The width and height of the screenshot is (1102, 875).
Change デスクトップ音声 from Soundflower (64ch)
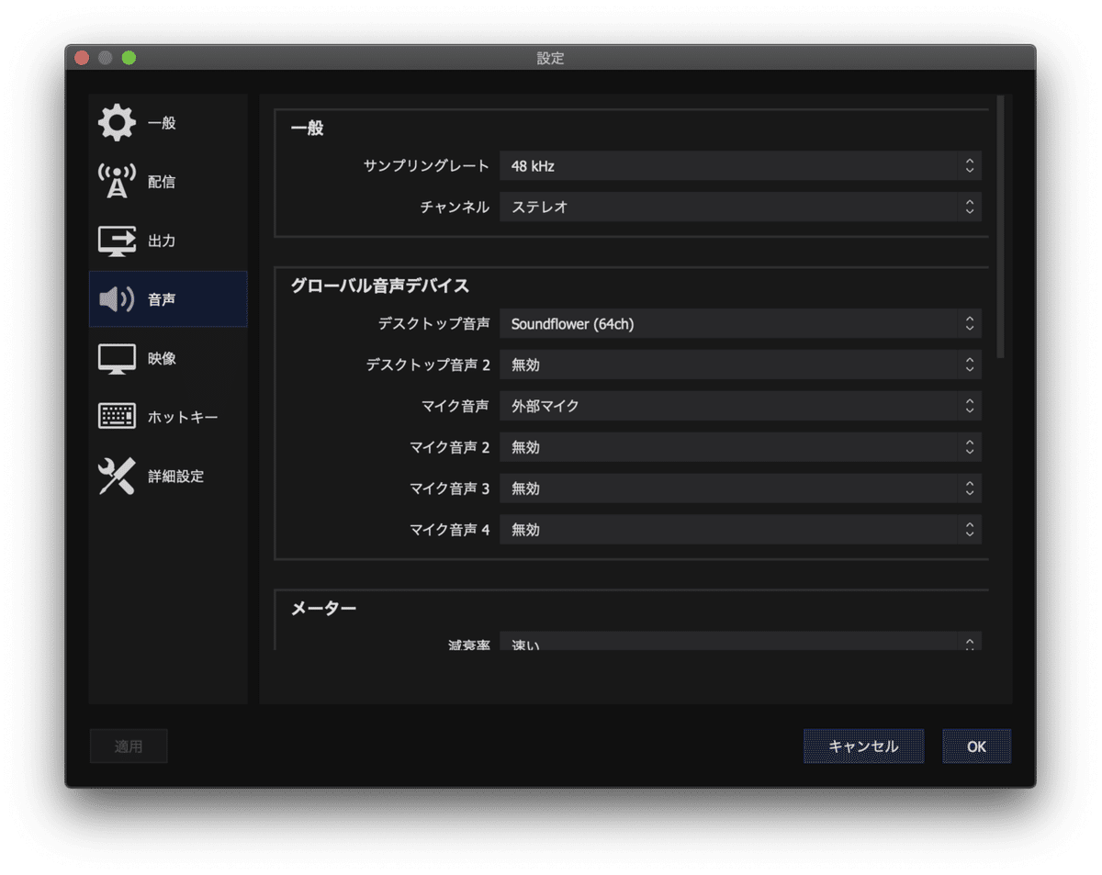point(739,323)
